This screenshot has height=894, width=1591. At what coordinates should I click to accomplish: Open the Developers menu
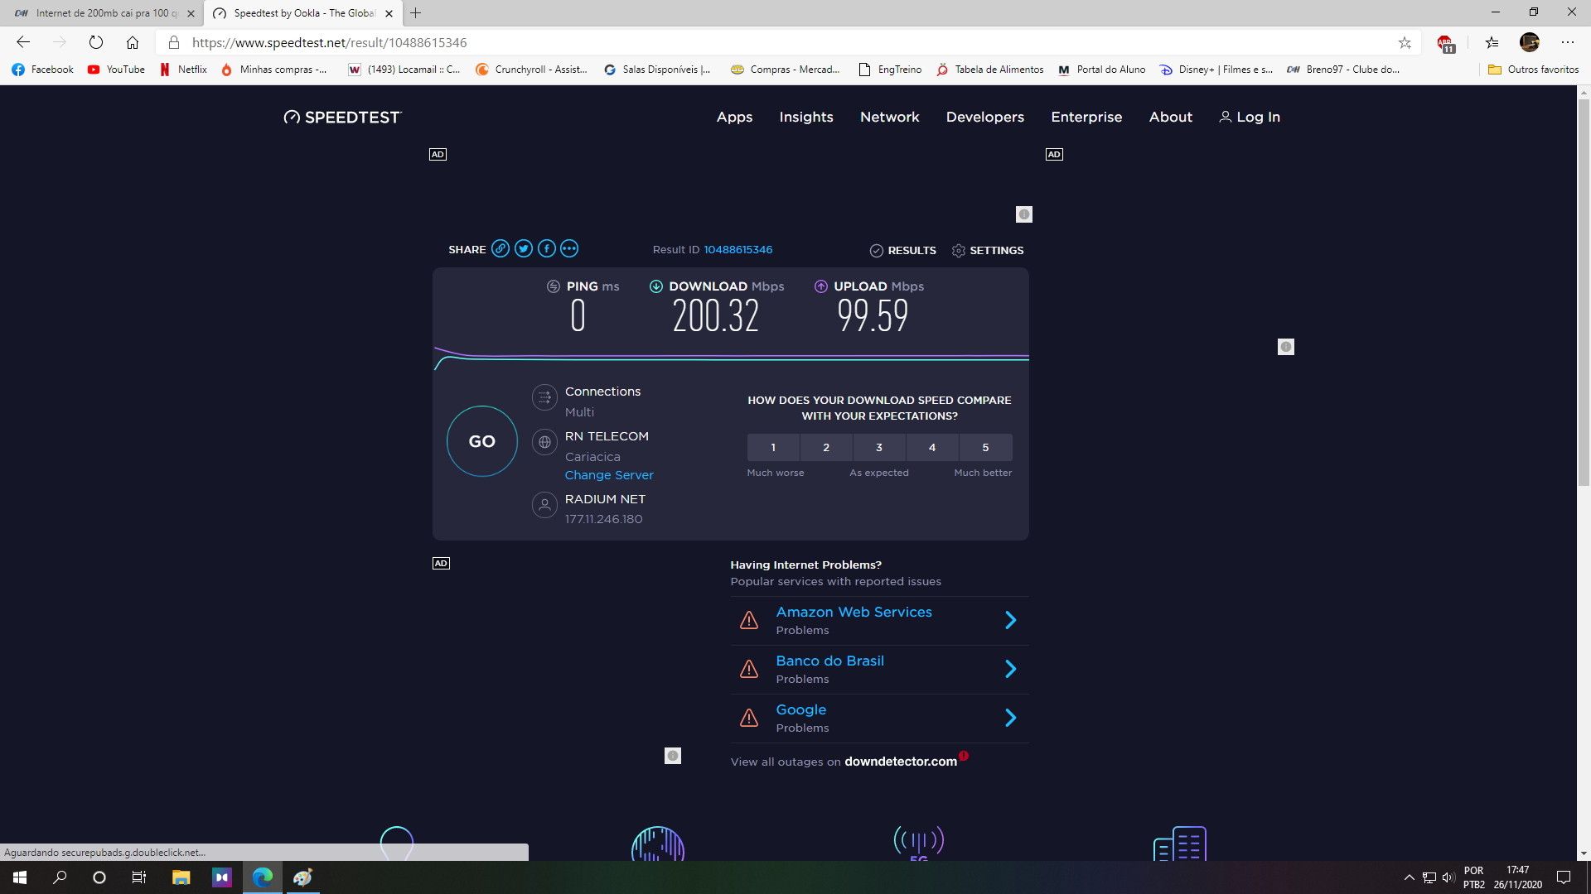(985, 118)
